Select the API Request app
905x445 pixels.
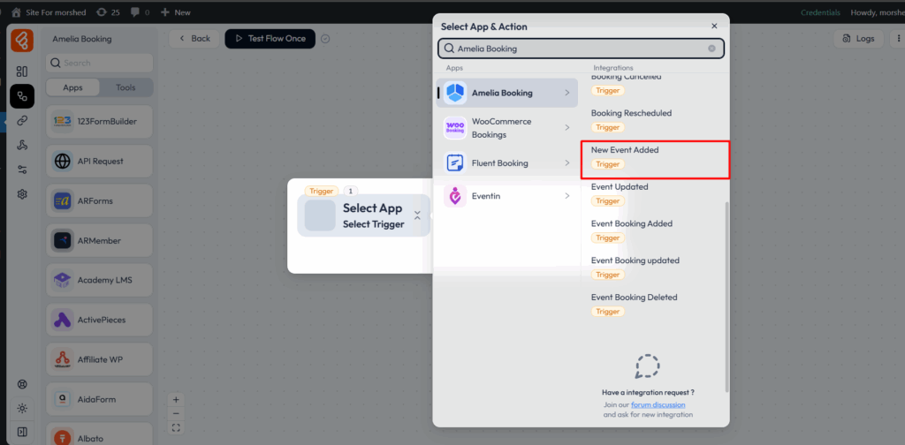[x=99, y=161]
